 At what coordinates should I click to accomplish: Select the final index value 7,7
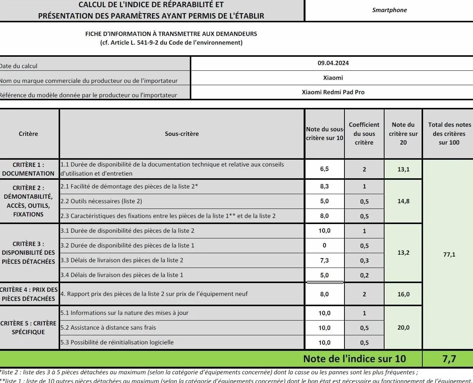click(449, 359)
